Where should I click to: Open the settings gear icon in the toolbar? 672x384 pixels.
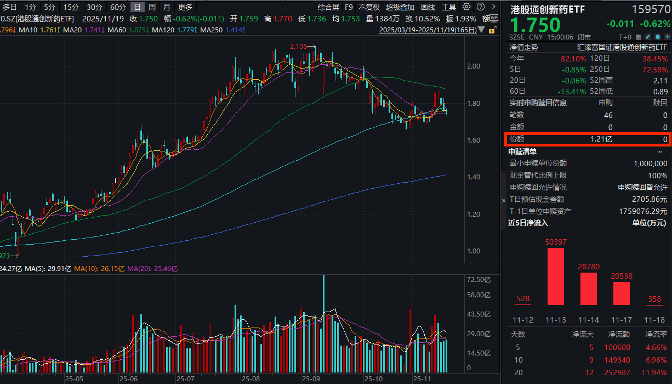(x=467, y=7)
